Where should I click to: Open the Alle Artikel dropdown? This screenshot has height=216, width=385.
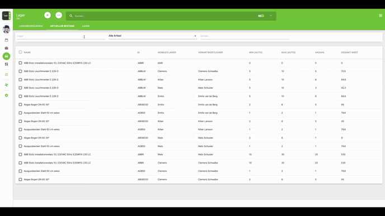pyautogui.click(x=152, y=36)
